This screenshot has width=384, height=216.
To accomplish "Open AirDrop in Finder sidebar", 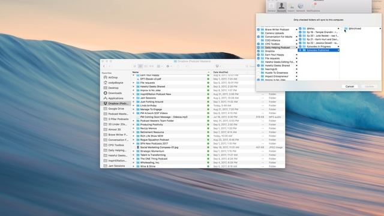I will (x=113, y=77).
